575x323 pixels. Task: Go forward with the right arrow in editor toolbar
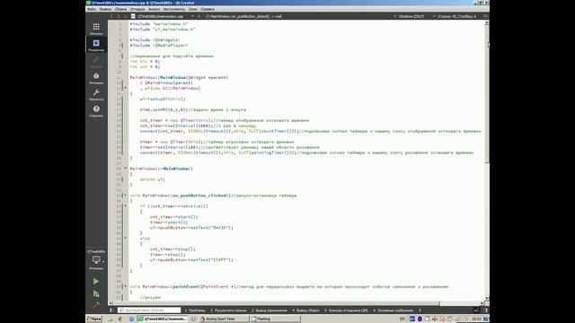pyautogui.click(x=118, y=16)
